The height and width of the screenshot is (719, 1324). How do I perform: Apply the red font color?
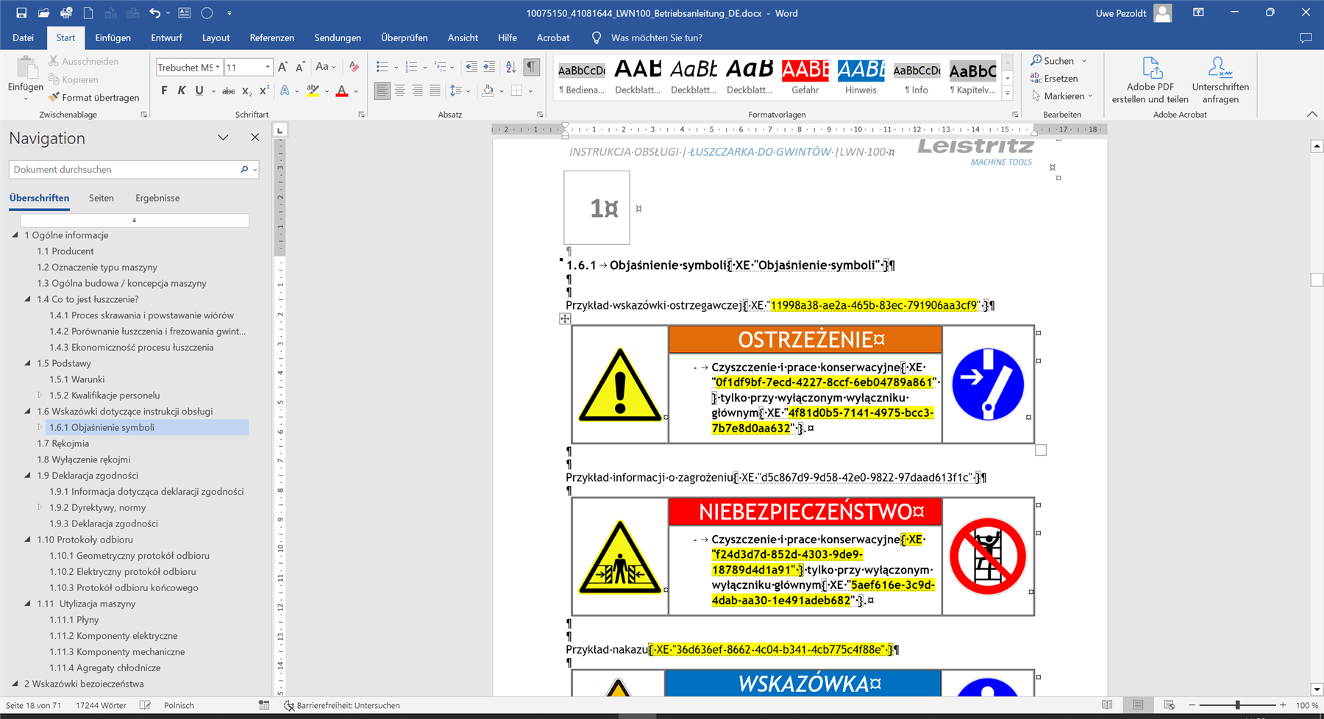(342, 90)
